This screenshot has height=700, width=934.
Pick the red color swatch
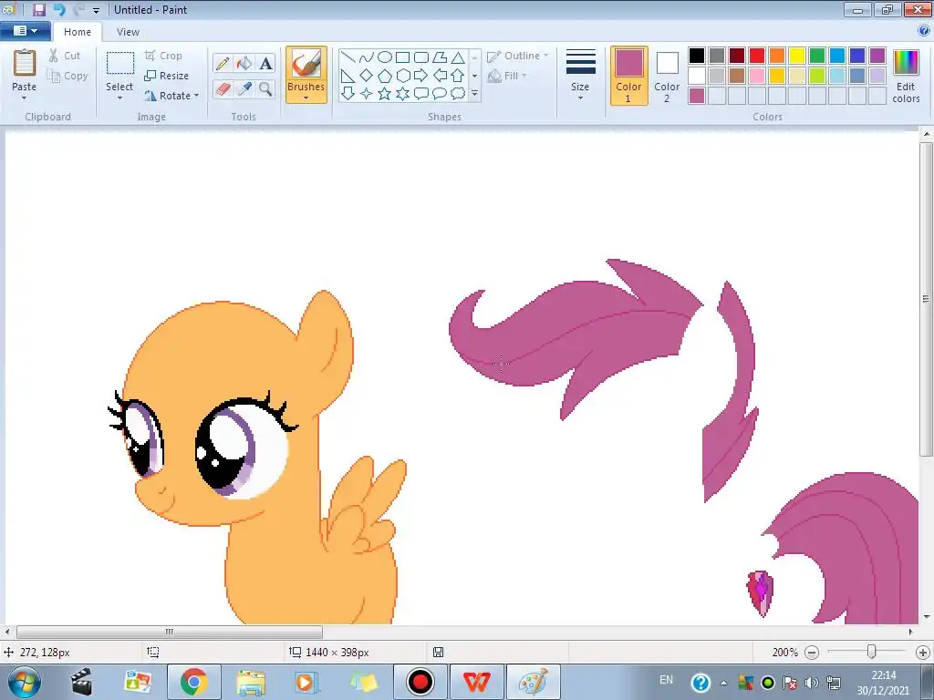click(x=757, y=56)
